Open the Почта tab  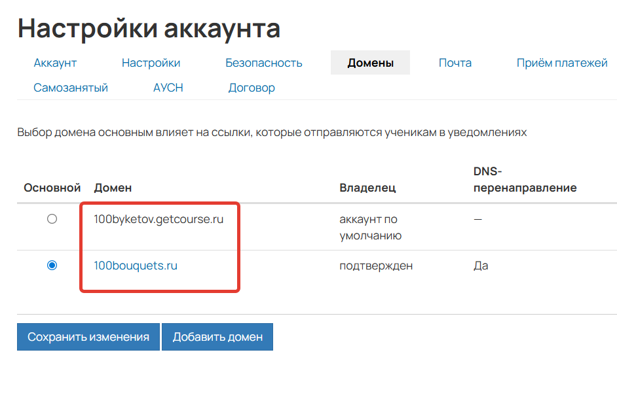click(x=455, y=62)
